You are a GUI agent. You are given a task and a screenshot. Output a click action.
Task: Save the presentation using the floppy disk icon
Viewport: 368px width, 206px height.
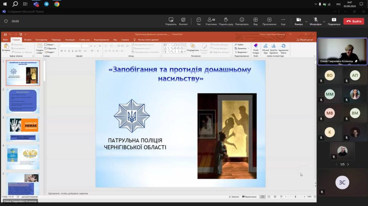[5, 34]
